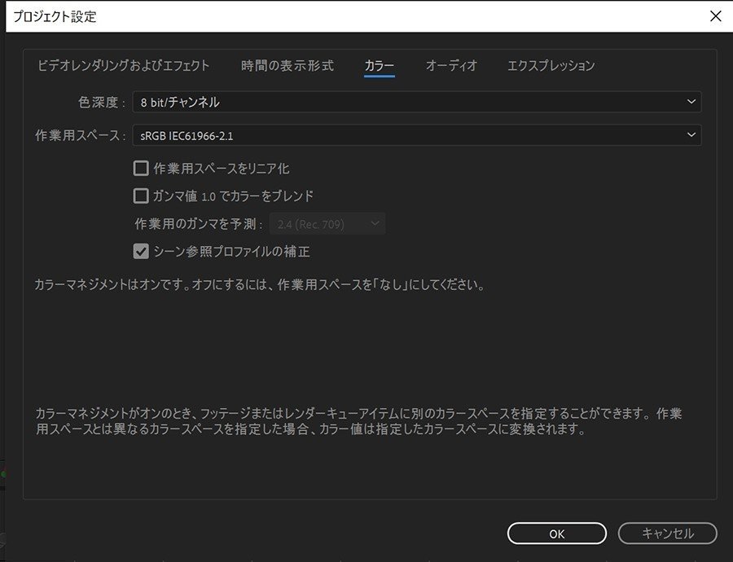Viewport: 733px width, 562px height.
Task: Switch to the オーディオ tab
Action: (x=451, y=67)
